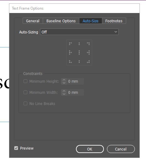The height and width of the screenshot is (166, 146).
Task: Click the Minimum Height stepper arrows
Action: [x=64, y=81]
